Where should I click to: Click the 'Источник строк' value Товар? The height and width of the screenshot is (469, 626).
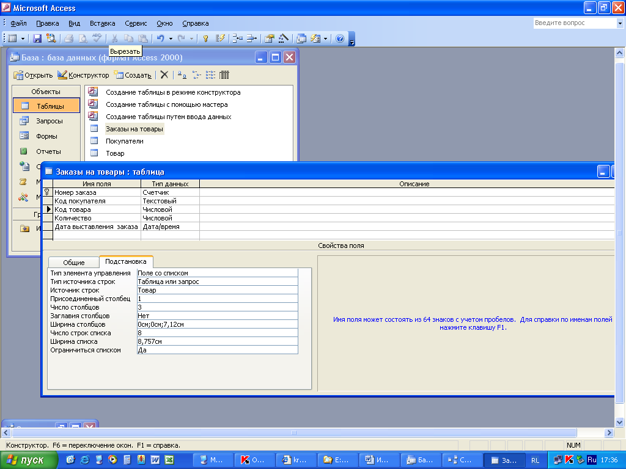pos(217,290)
